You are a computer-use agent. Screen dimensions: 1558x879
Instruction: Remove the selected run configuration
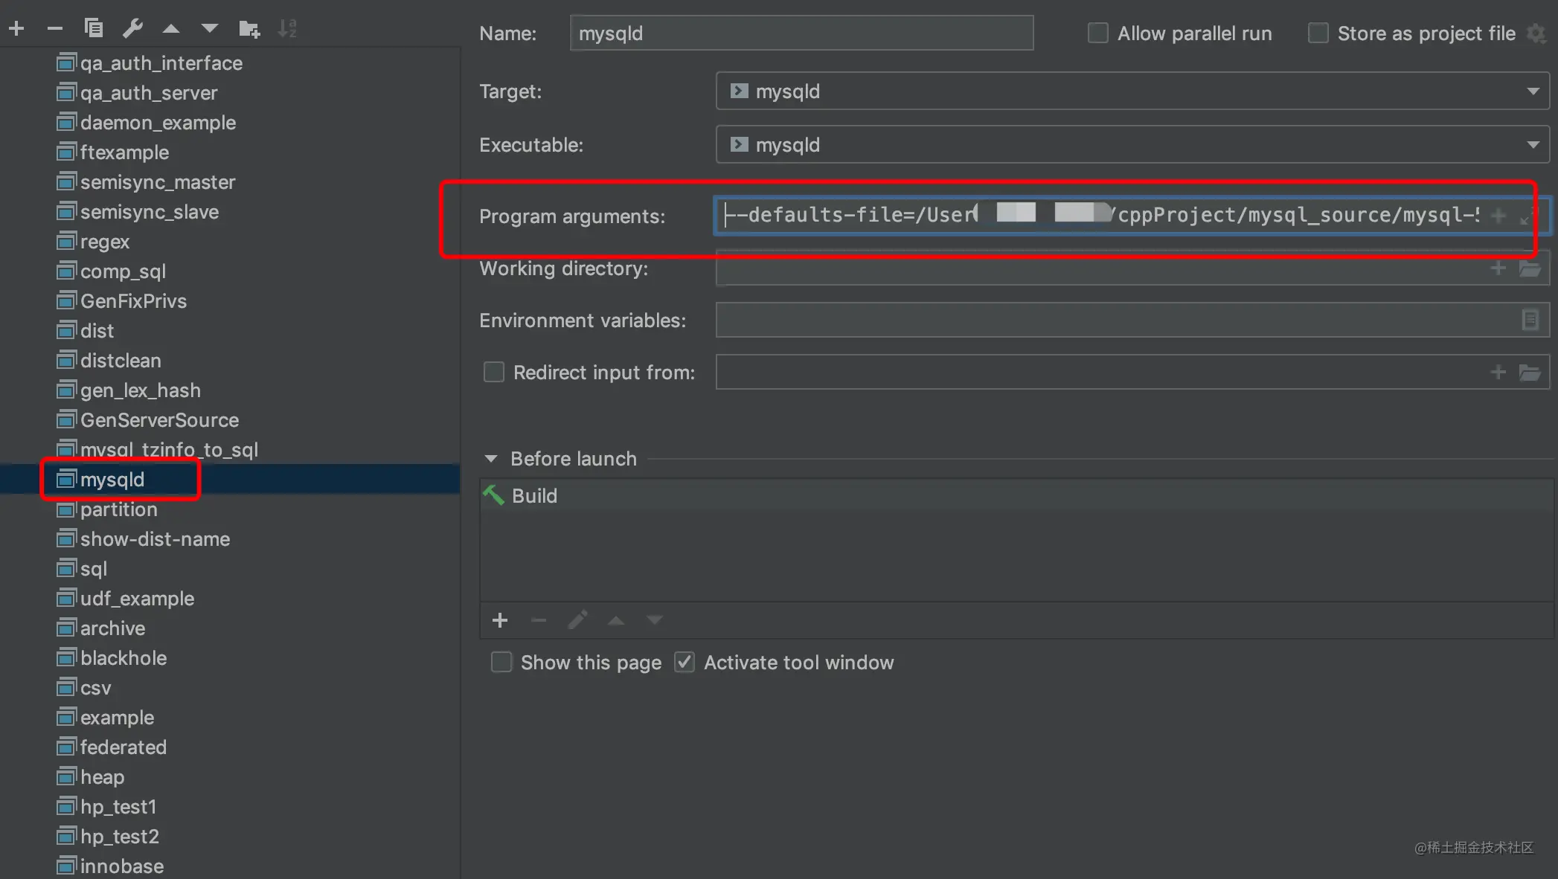click(x=54, y=29)
